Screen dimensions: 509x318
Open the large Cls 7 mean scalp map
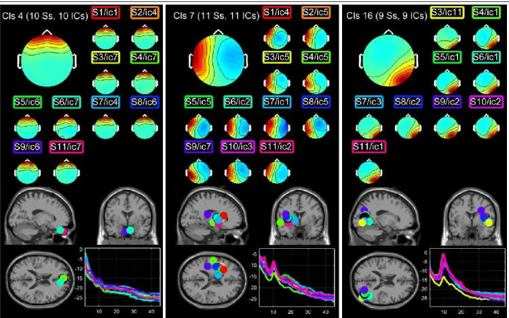(218, 60)
